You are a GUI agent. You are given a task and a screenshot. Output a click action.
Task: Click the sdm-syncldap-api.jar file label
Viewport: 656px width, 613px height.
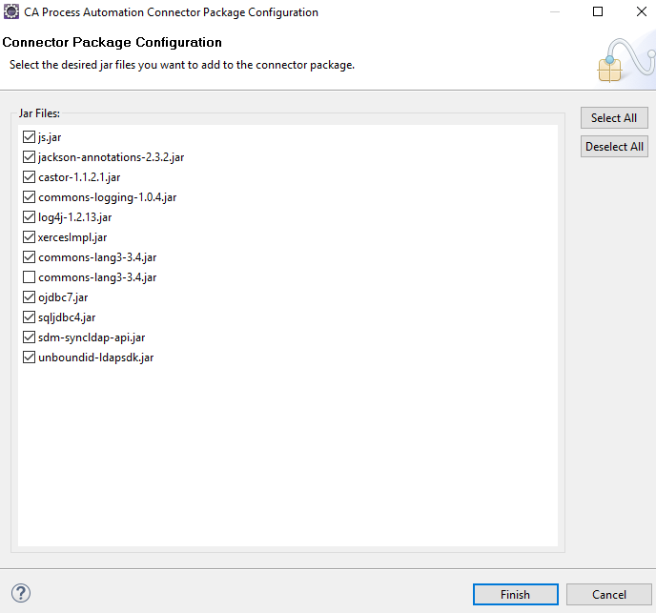pos(92,337)
